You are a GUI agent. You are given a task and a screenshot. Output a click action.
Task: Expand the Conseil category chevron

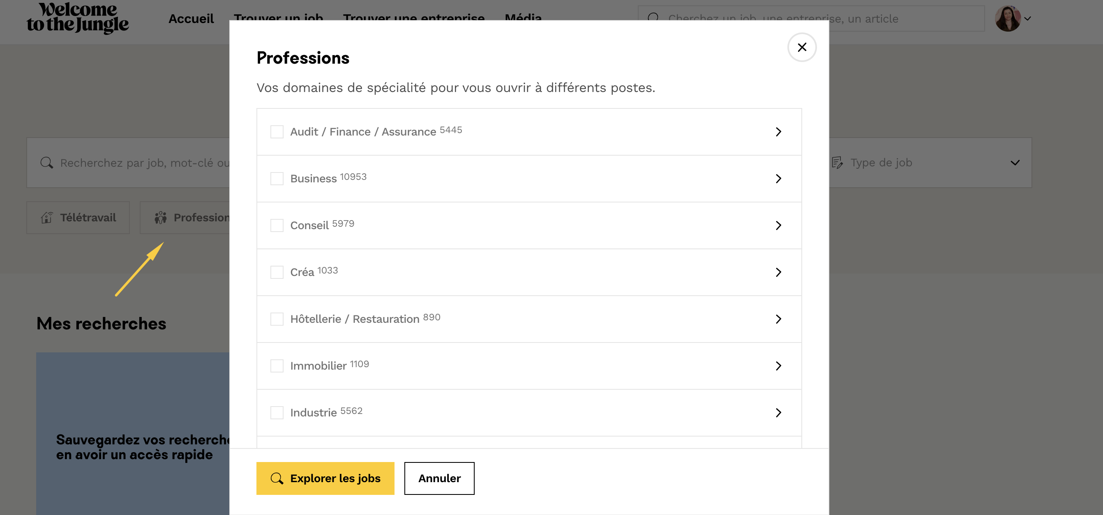(x=778, y=225)
